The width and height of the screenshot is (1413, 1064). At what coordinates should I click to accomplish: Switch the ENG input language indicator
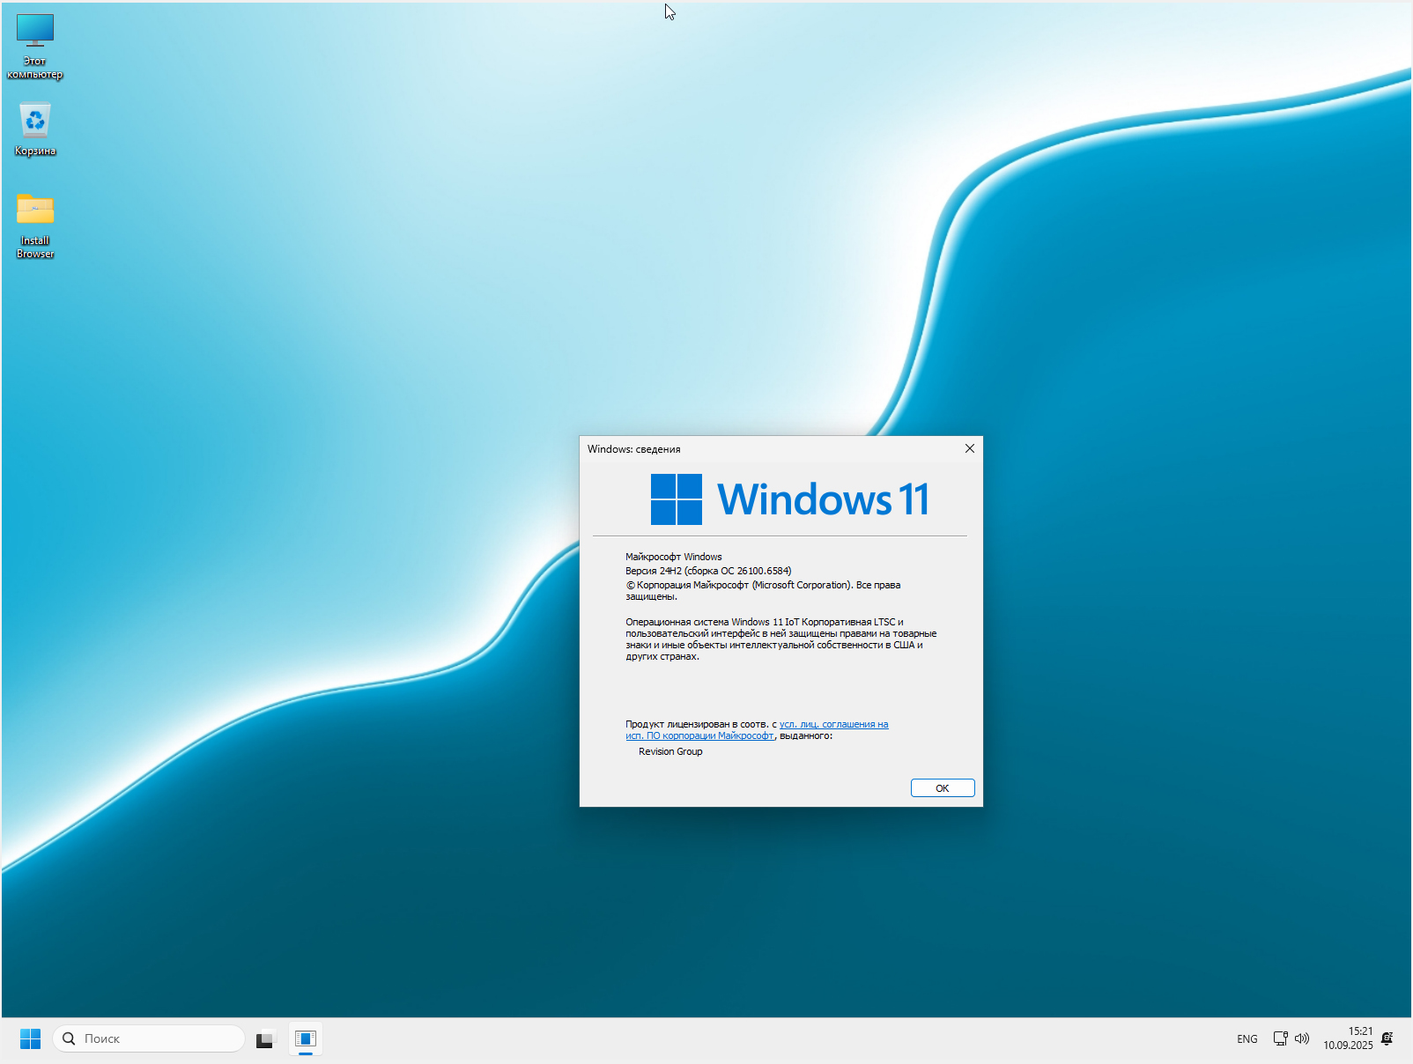click(x=1247, y=1039)
